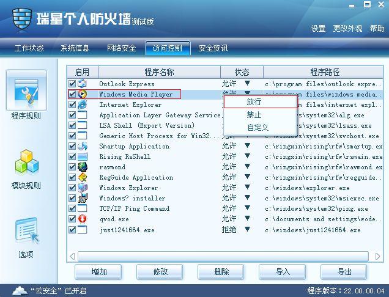Click the scrollbar left arrow
Image resolution: width=389 pixels, height=297 pixels.
click(72, 256)
